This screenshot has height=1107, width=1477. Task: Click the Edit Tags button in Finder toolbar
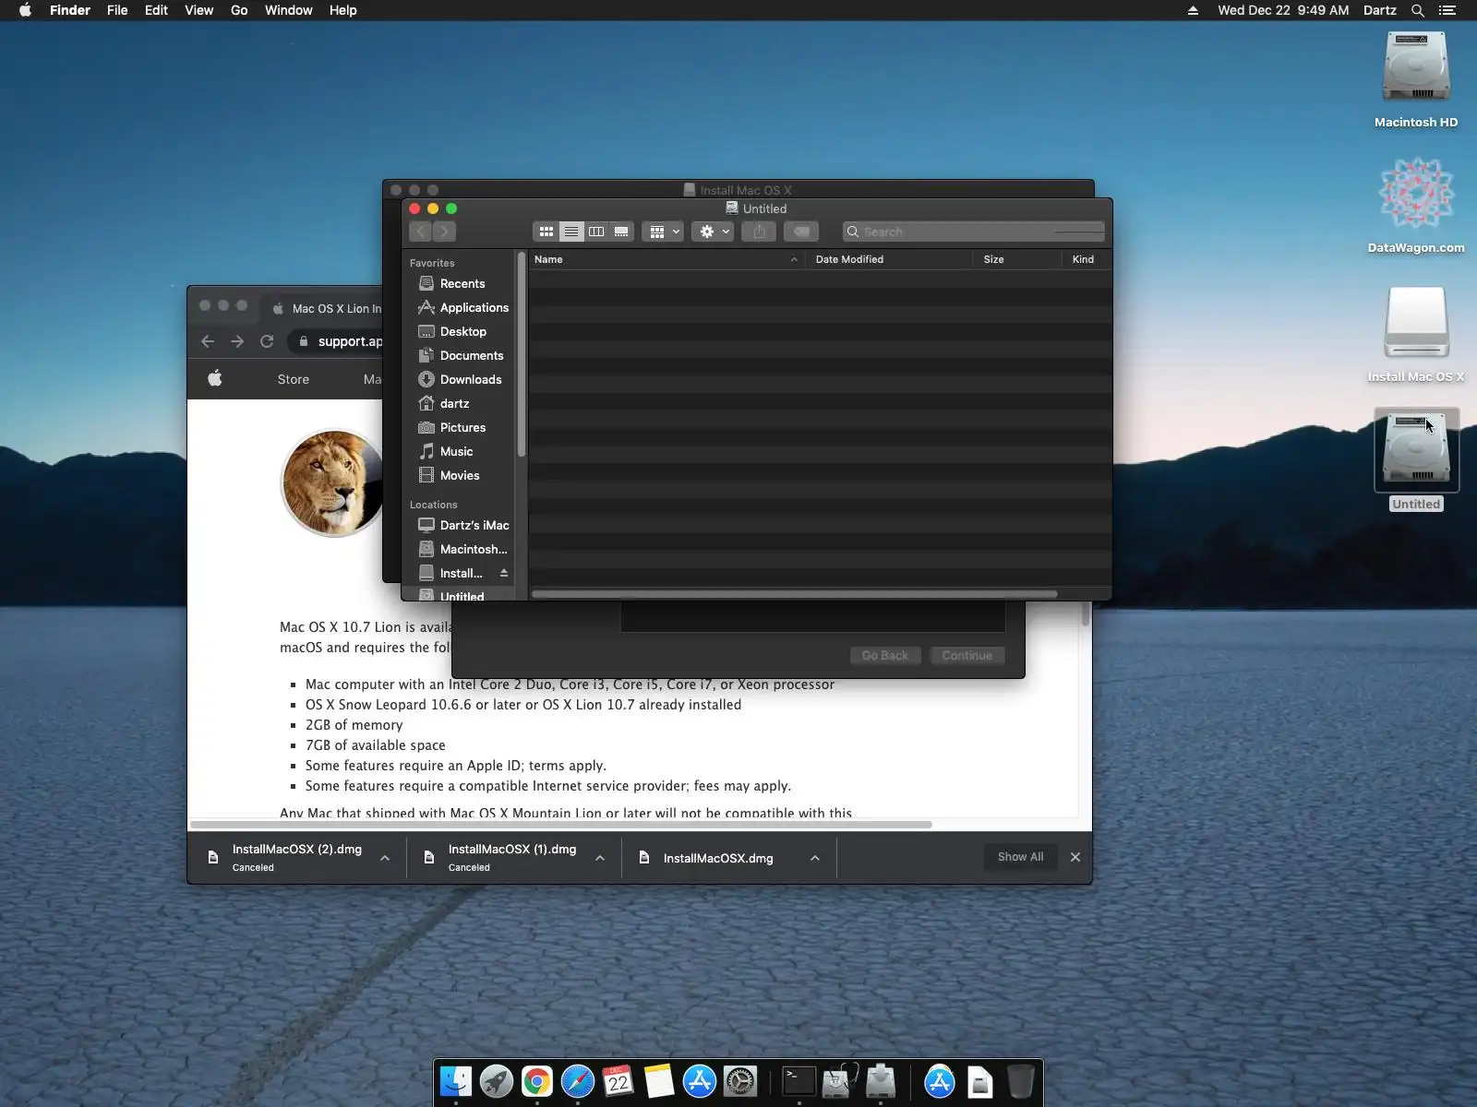tap(801, 232)
